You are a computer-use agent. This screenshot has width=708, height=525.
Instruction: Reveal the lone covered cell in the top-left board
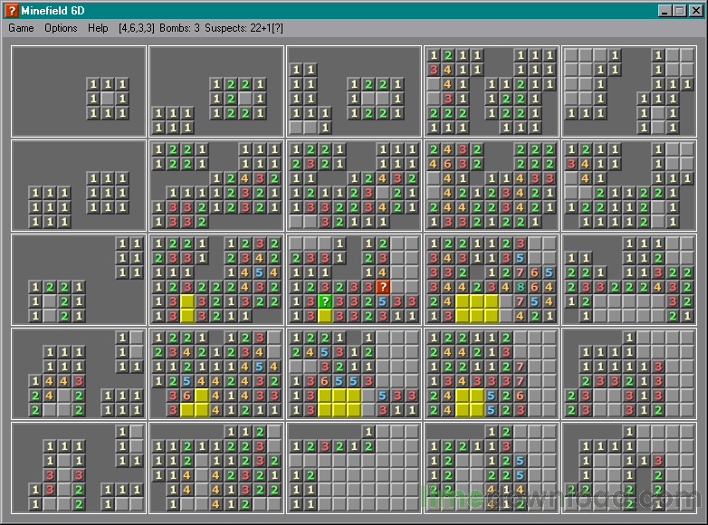[x=108, y=99]
